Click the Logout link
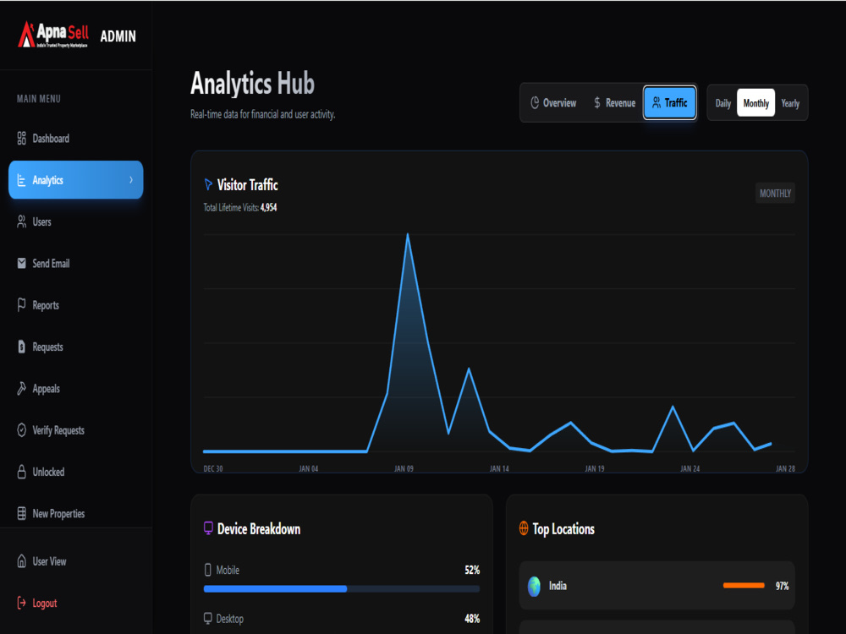Viewport: 846px width, 634px height. [x=75, y=603]
